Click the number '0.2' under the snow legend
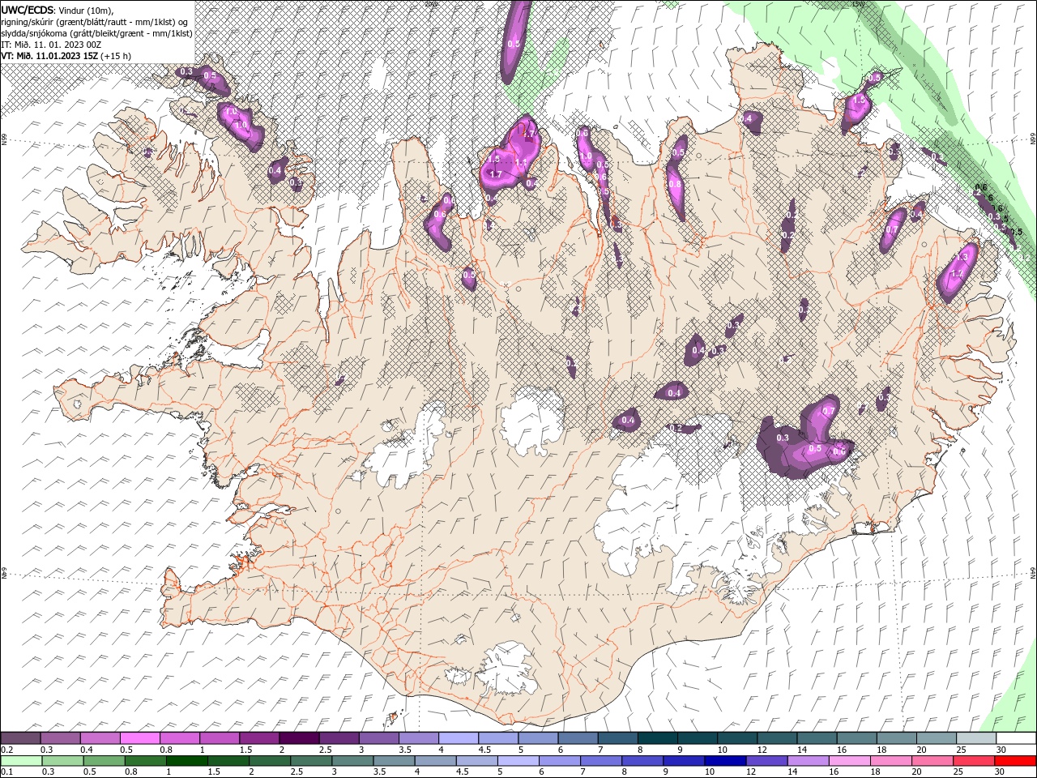This screenshot has width=1037, height=778. pos(7,750)
